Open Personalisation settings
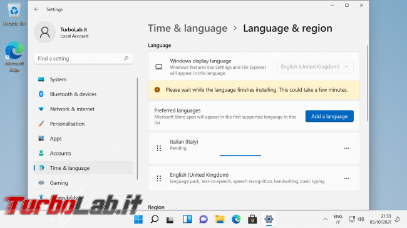407x228 pixels. (x=83, y=124)
